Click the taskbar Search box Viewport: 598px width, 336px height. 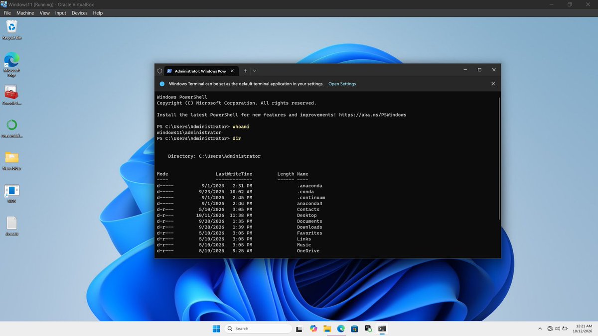point(257,329)
